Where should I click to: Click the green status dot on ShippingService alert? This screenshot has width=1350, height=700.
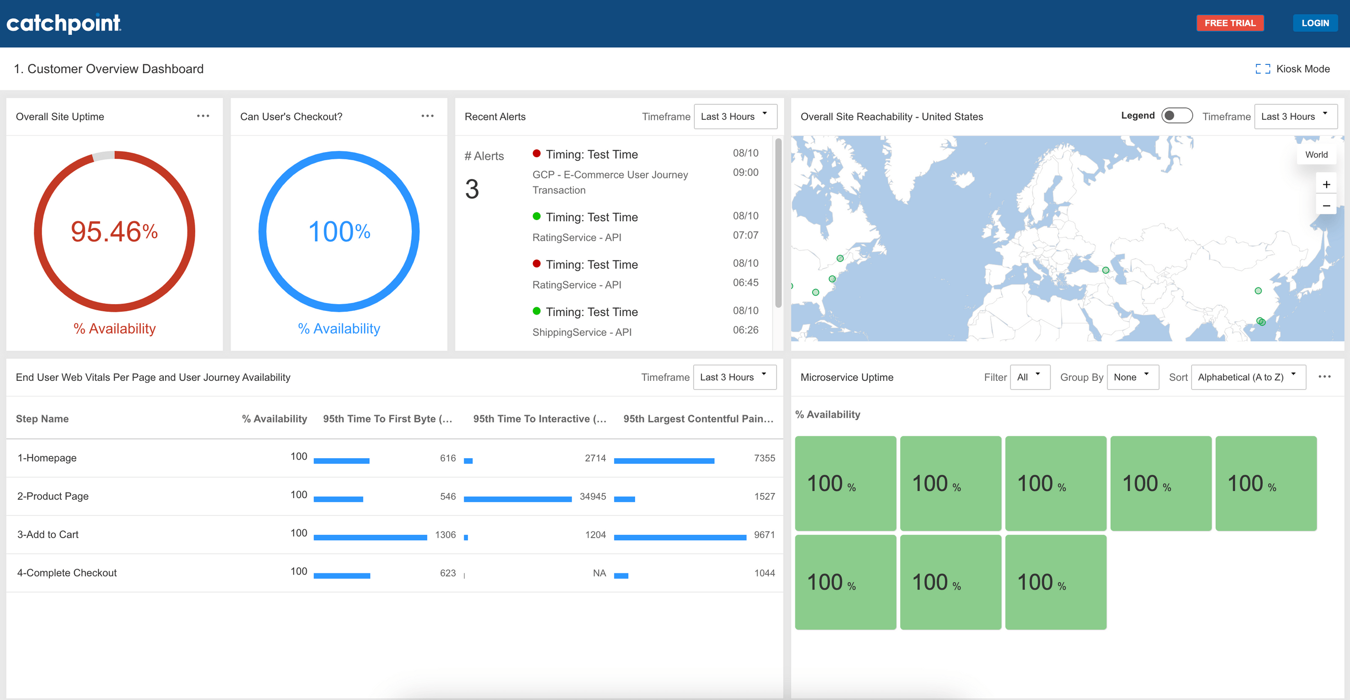click(536, 310)
